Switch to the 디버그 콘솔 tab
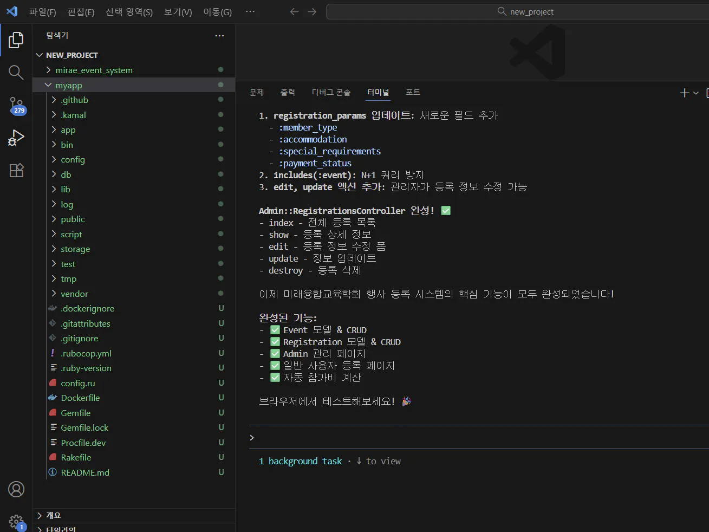The height and width of the screenshot is (532, 709). tap(331, 93)
